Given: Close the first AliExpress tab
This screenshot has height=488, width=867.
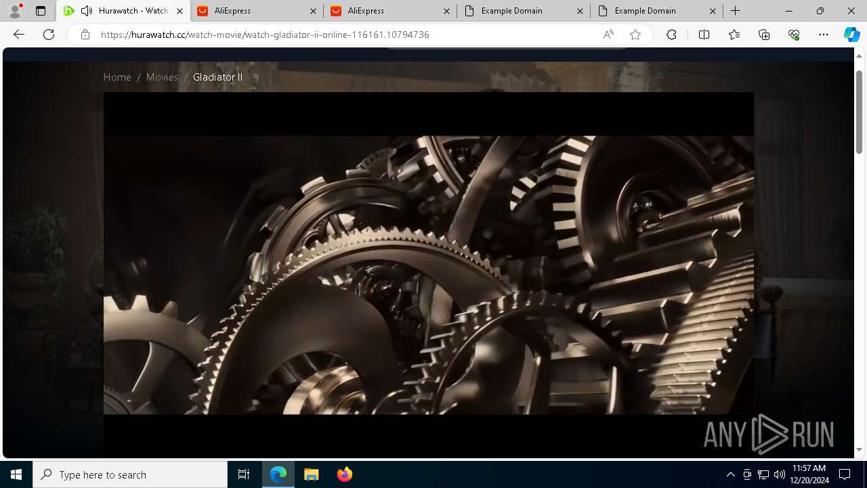Looking at the screenshot, I should (313, 11).
